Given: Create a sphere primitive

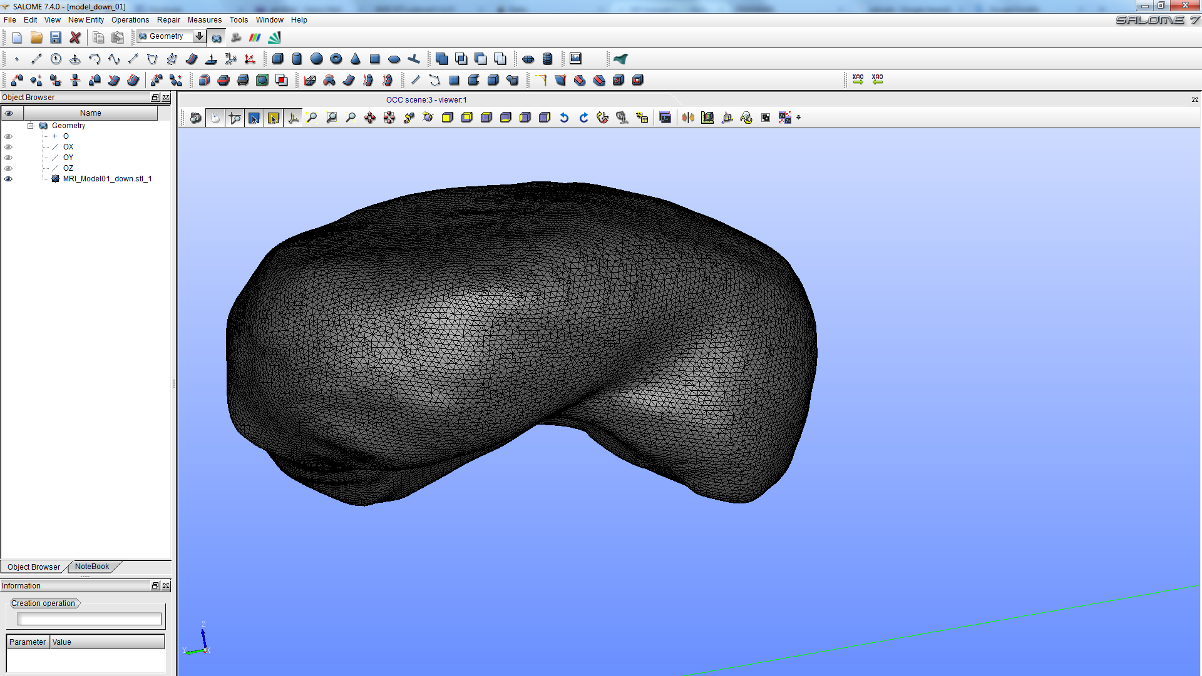Looking at the screenshot, I should click(x=317, y=59).
